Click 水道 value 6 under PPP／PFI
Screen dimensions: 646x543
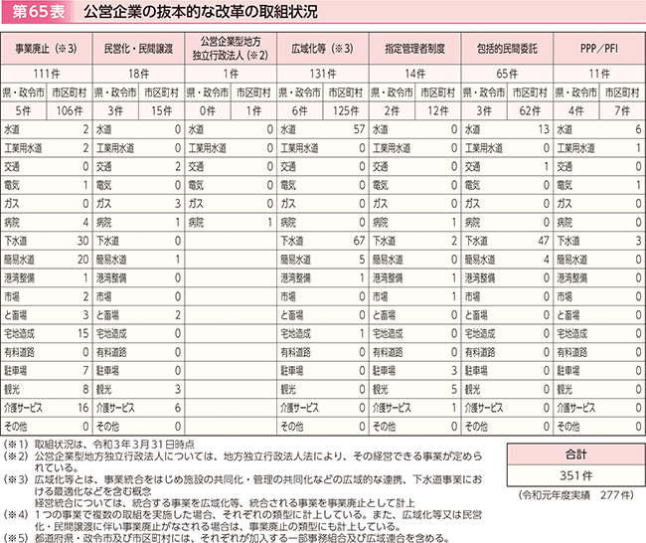638,129
